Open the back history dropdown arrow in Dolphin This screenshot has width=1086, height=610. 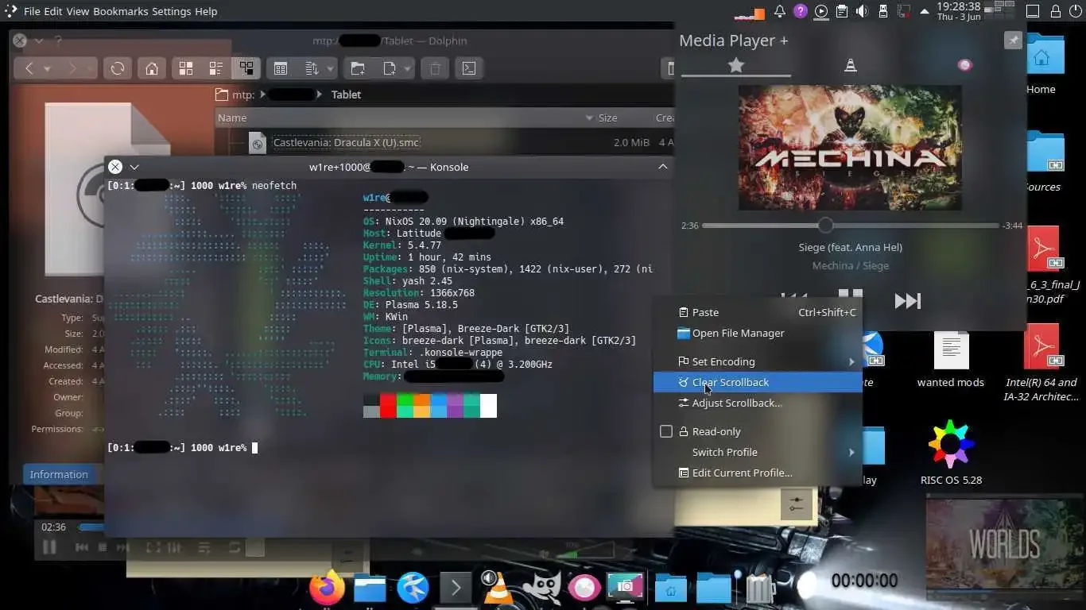[x=47, y=68]
